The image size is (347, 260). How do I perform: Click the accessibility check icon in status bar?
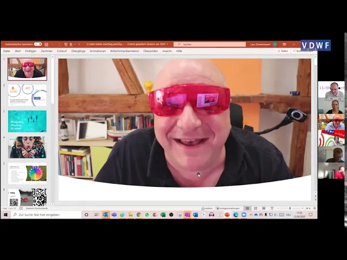(x=21, y=208)
